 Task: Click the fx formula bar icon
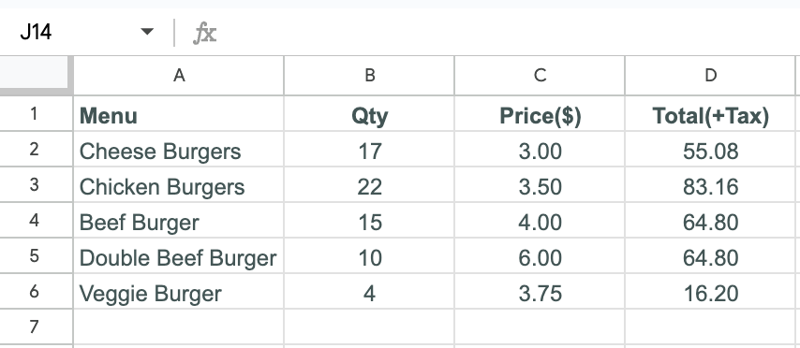click(x=204, y=33)
